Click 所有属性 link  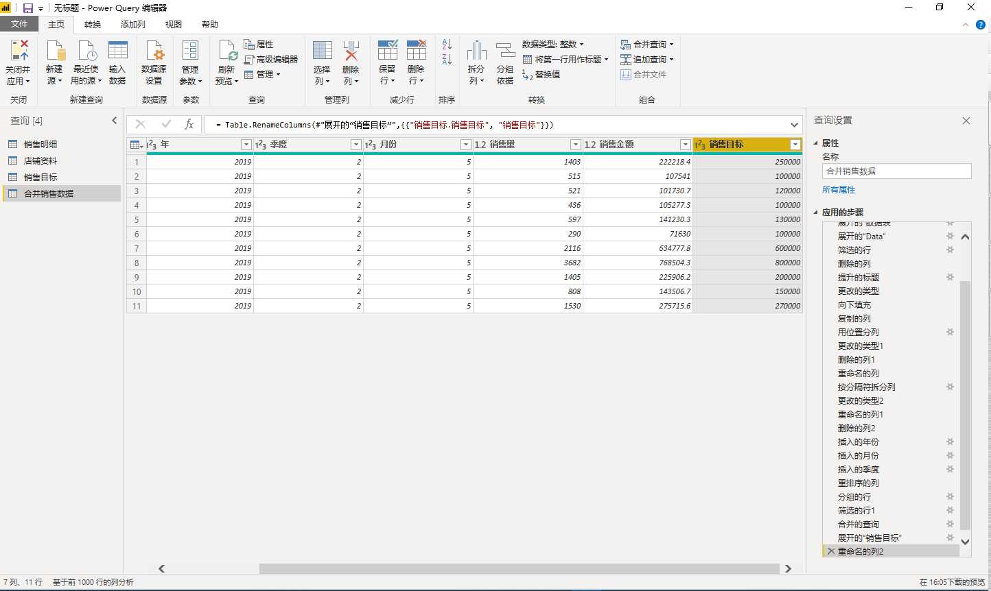pyautogui.click(x=839, y=190)
